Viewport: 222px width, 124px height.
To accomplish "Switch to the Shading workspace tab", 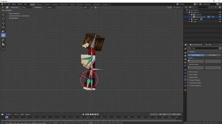I will coord(72,4).
